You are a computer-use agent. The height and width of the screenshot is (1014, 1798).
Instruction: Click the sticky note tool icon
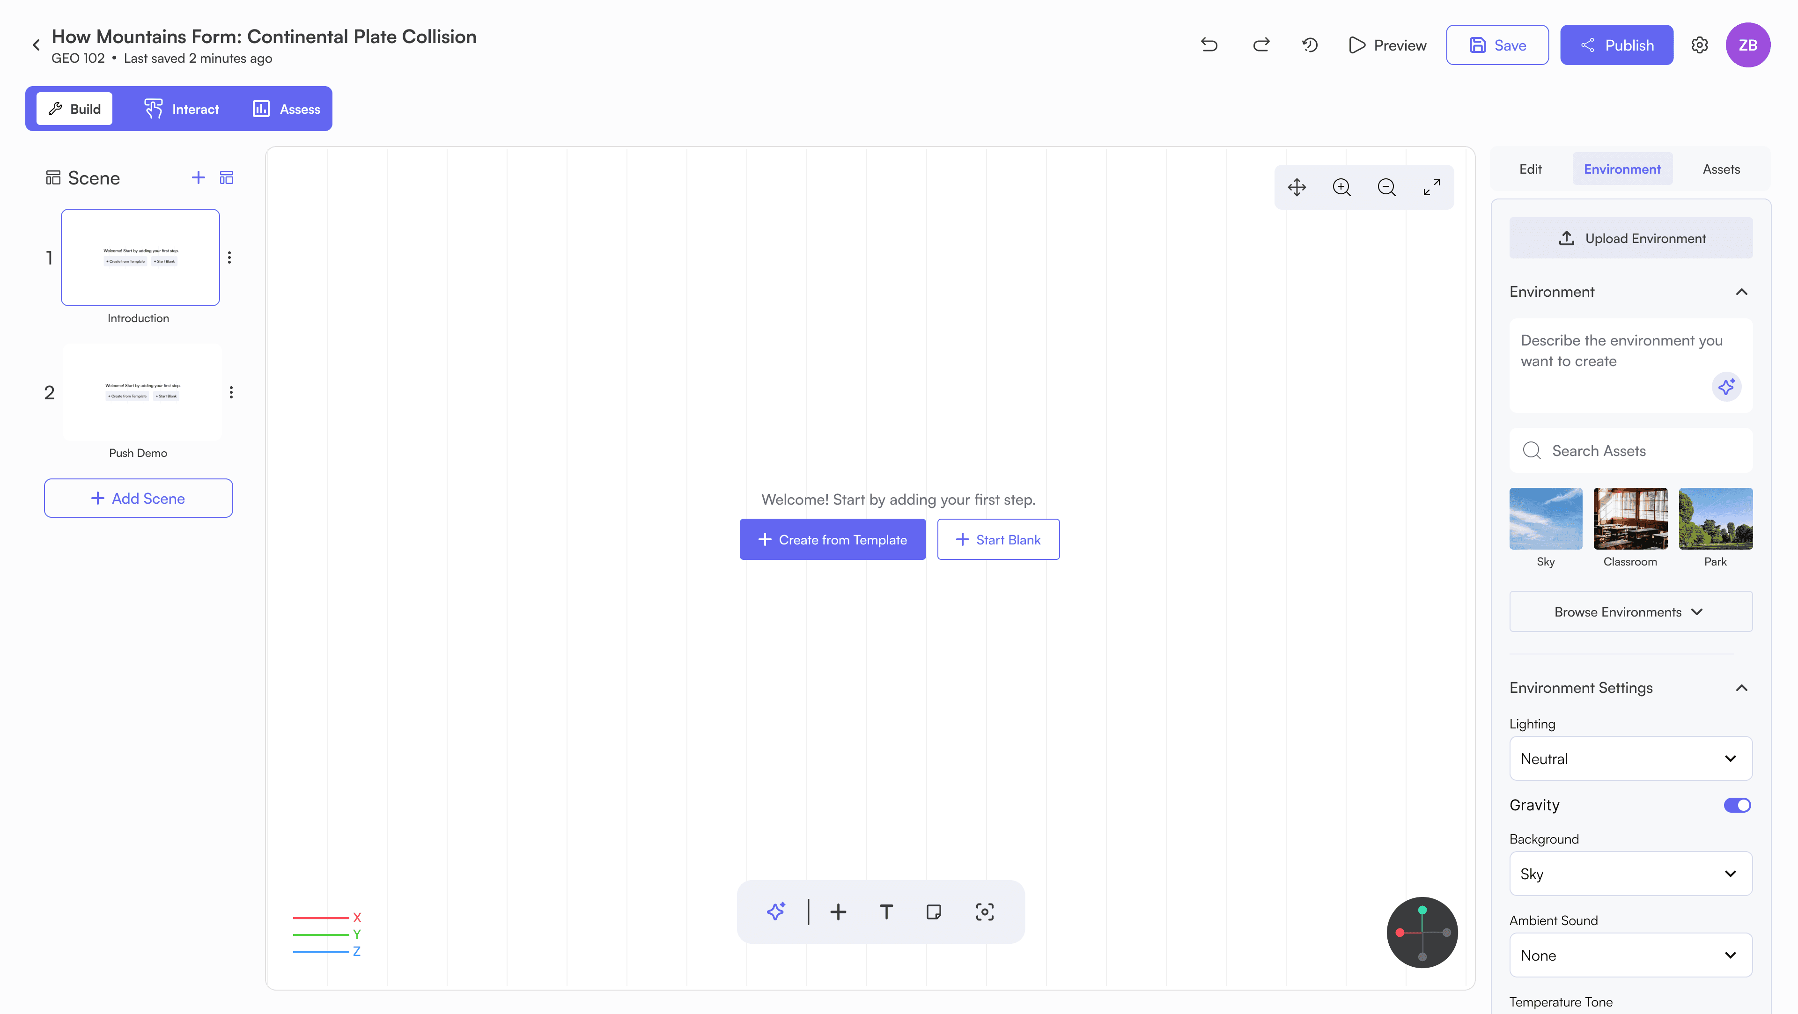[x=934, y=911]
